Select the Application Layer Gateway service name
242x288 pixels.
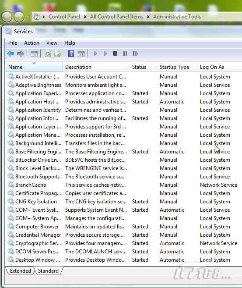pyautogui.click(x=38, y=127)
